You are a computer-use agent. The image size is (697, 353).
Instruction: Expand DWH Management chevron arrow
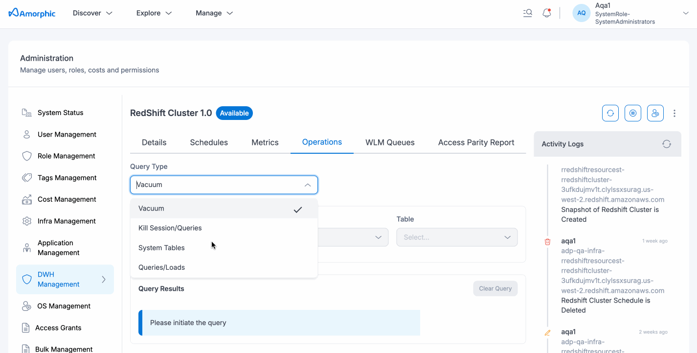[x=104, y=280]
